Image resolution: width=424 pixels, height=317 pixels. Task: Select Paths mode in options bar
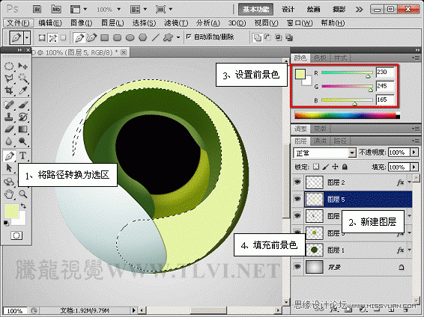pyautogui.click(x=52, y=38)
